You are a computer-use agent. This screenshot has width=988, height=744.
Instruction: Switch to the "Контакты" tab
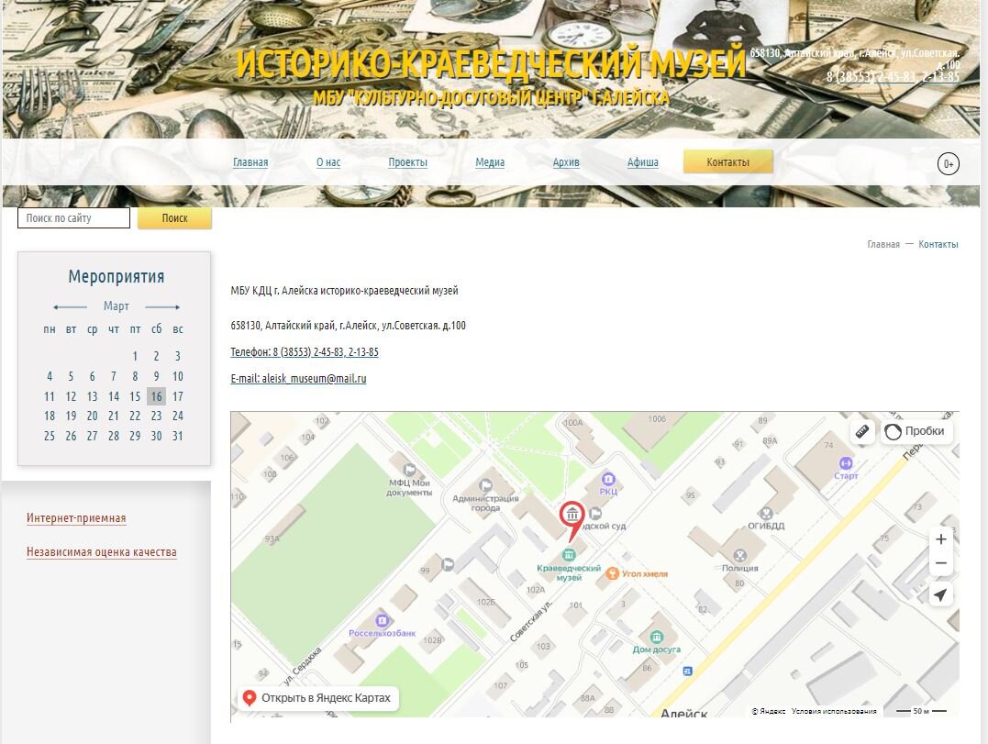tap(727, 161)
